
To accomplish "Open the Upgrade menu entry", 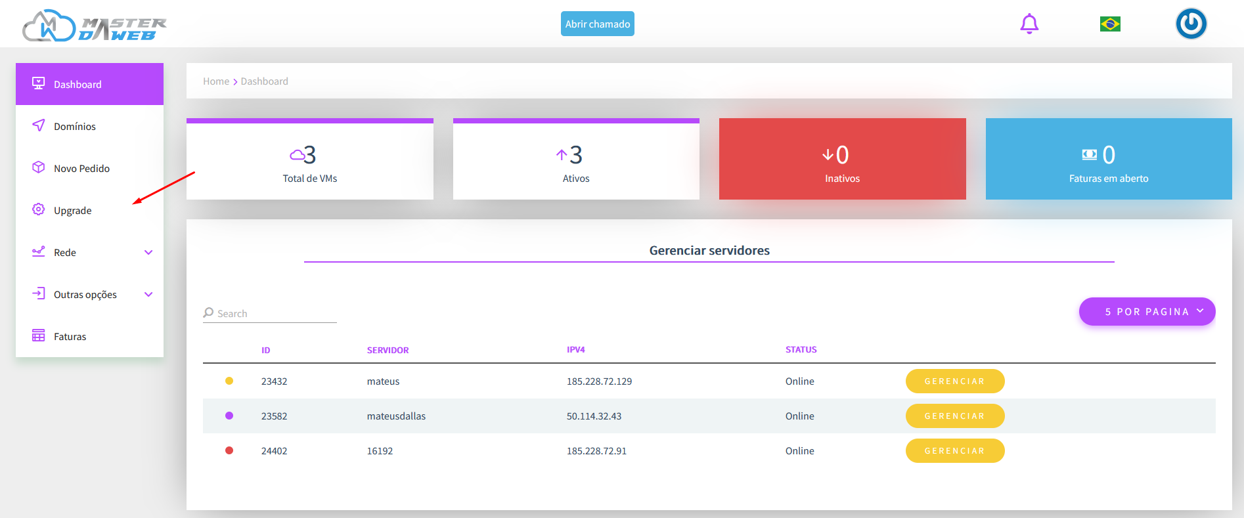I will [89, 210].
